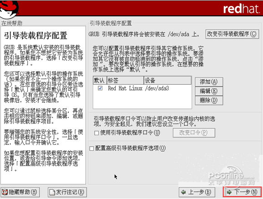Click the Next step (下一步) button
Screen dimensions: 263x199
(x=242, y=192)
